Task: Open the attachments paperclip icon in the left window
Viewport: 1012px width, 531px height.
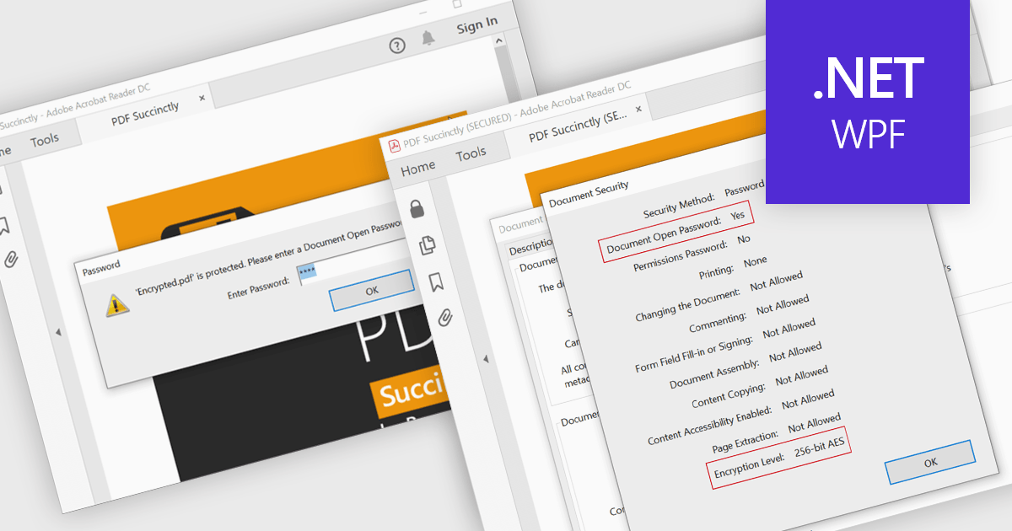Action: (x=11, y=259)
